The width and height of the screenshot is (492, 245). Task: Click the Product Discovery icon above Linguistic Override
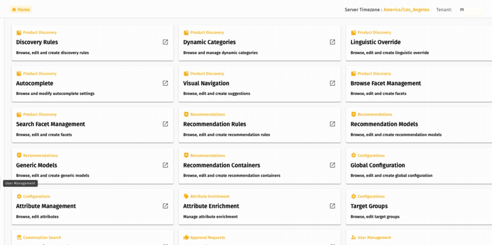coord(353,33)
